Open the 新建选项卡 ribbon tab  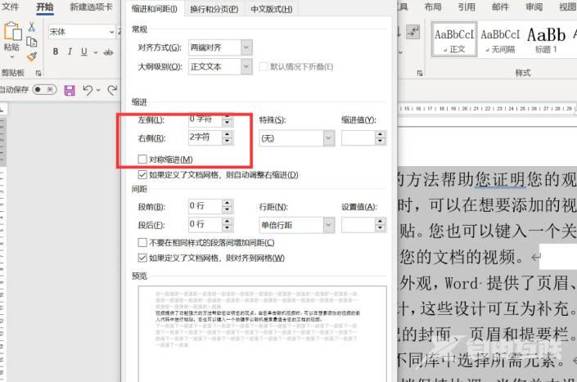point(92,7)
